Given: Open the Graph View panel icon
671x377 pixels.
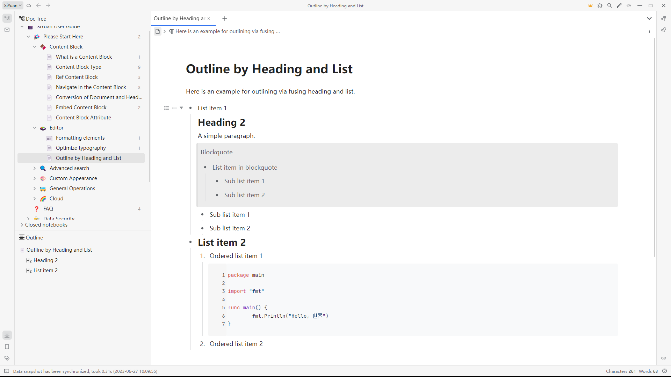Looking at the screenshot, I should (x=664, y=18).
